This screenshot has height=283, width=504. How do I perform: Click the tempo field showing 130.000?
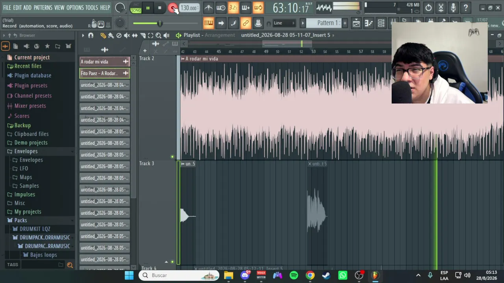pyautogui.click(x=189, y=8)
